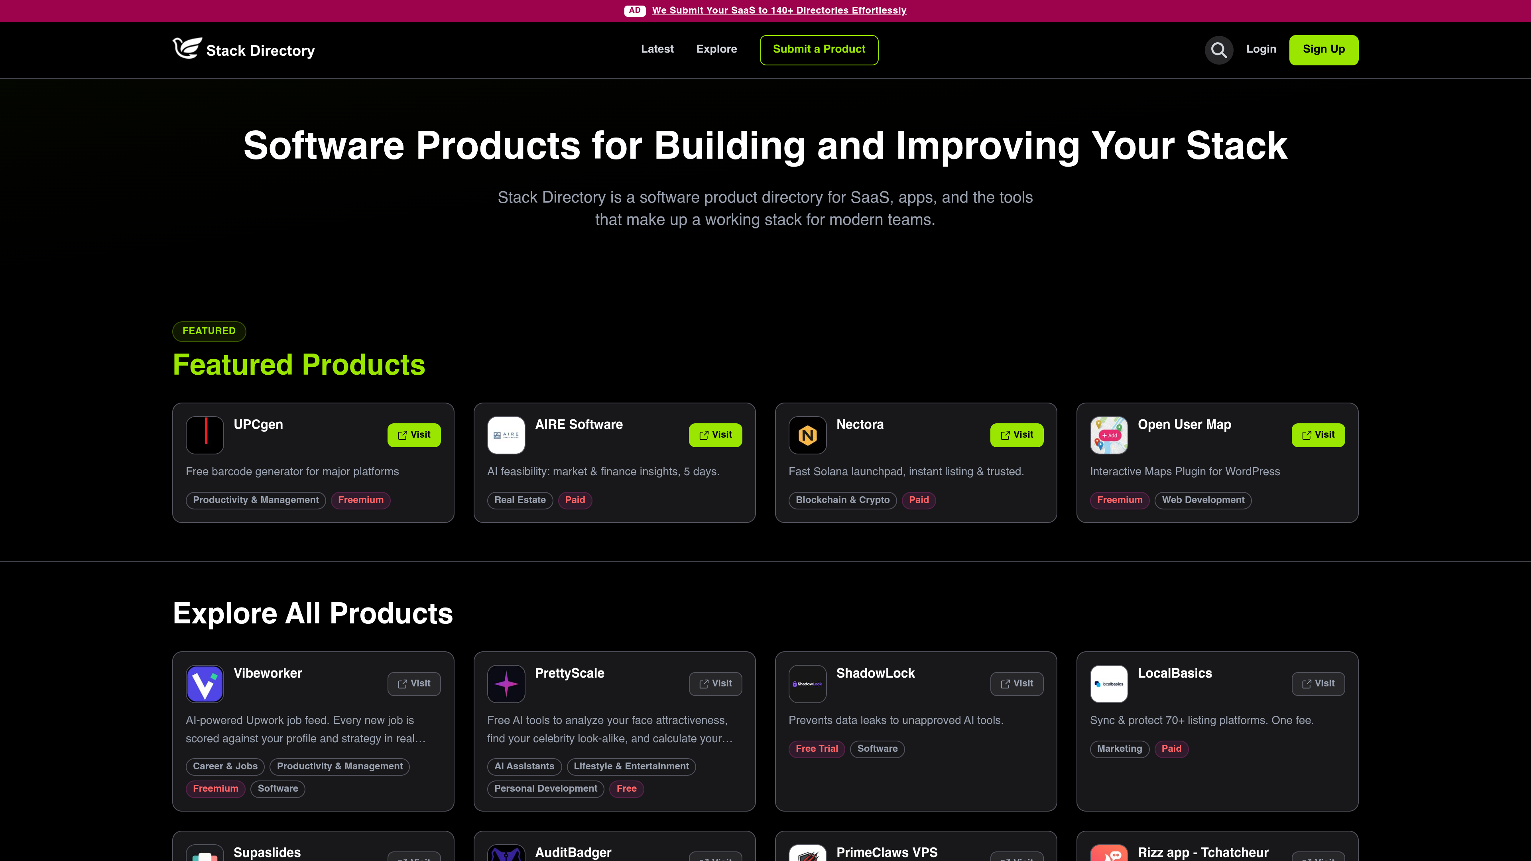Viewport: 1531px width, 861px height.
Task: Click the ShadowLock product logo
Action: pos(807,684)
